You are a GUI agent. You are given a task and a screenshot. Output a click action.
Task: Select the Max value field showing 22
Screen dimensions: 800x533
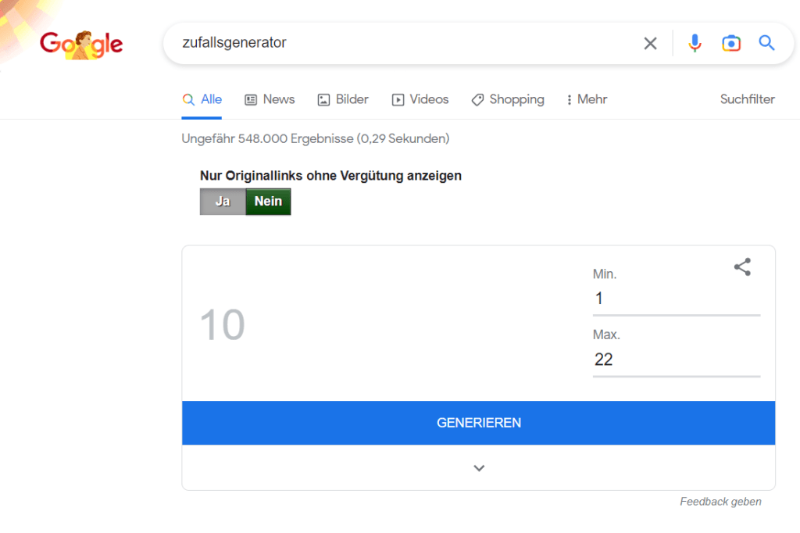676,360
